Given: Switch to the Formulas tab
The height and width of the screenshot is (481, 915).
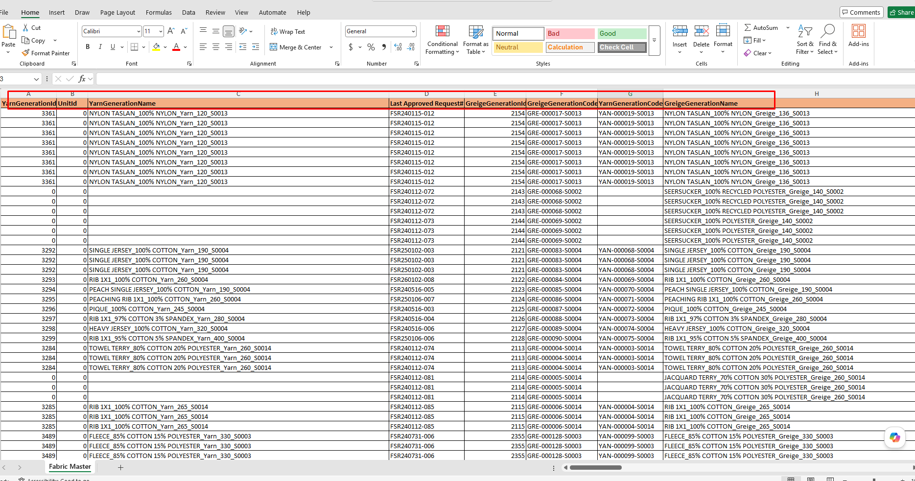Looking at the screenshot, I should point(159,12).
